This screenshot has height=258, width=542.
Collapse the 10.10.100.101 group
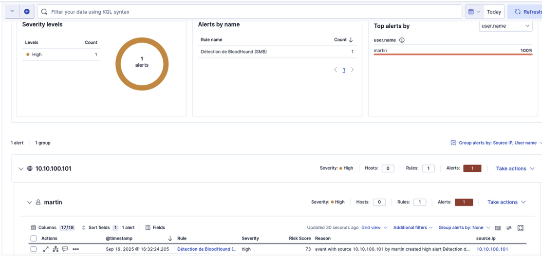[21, 169]
